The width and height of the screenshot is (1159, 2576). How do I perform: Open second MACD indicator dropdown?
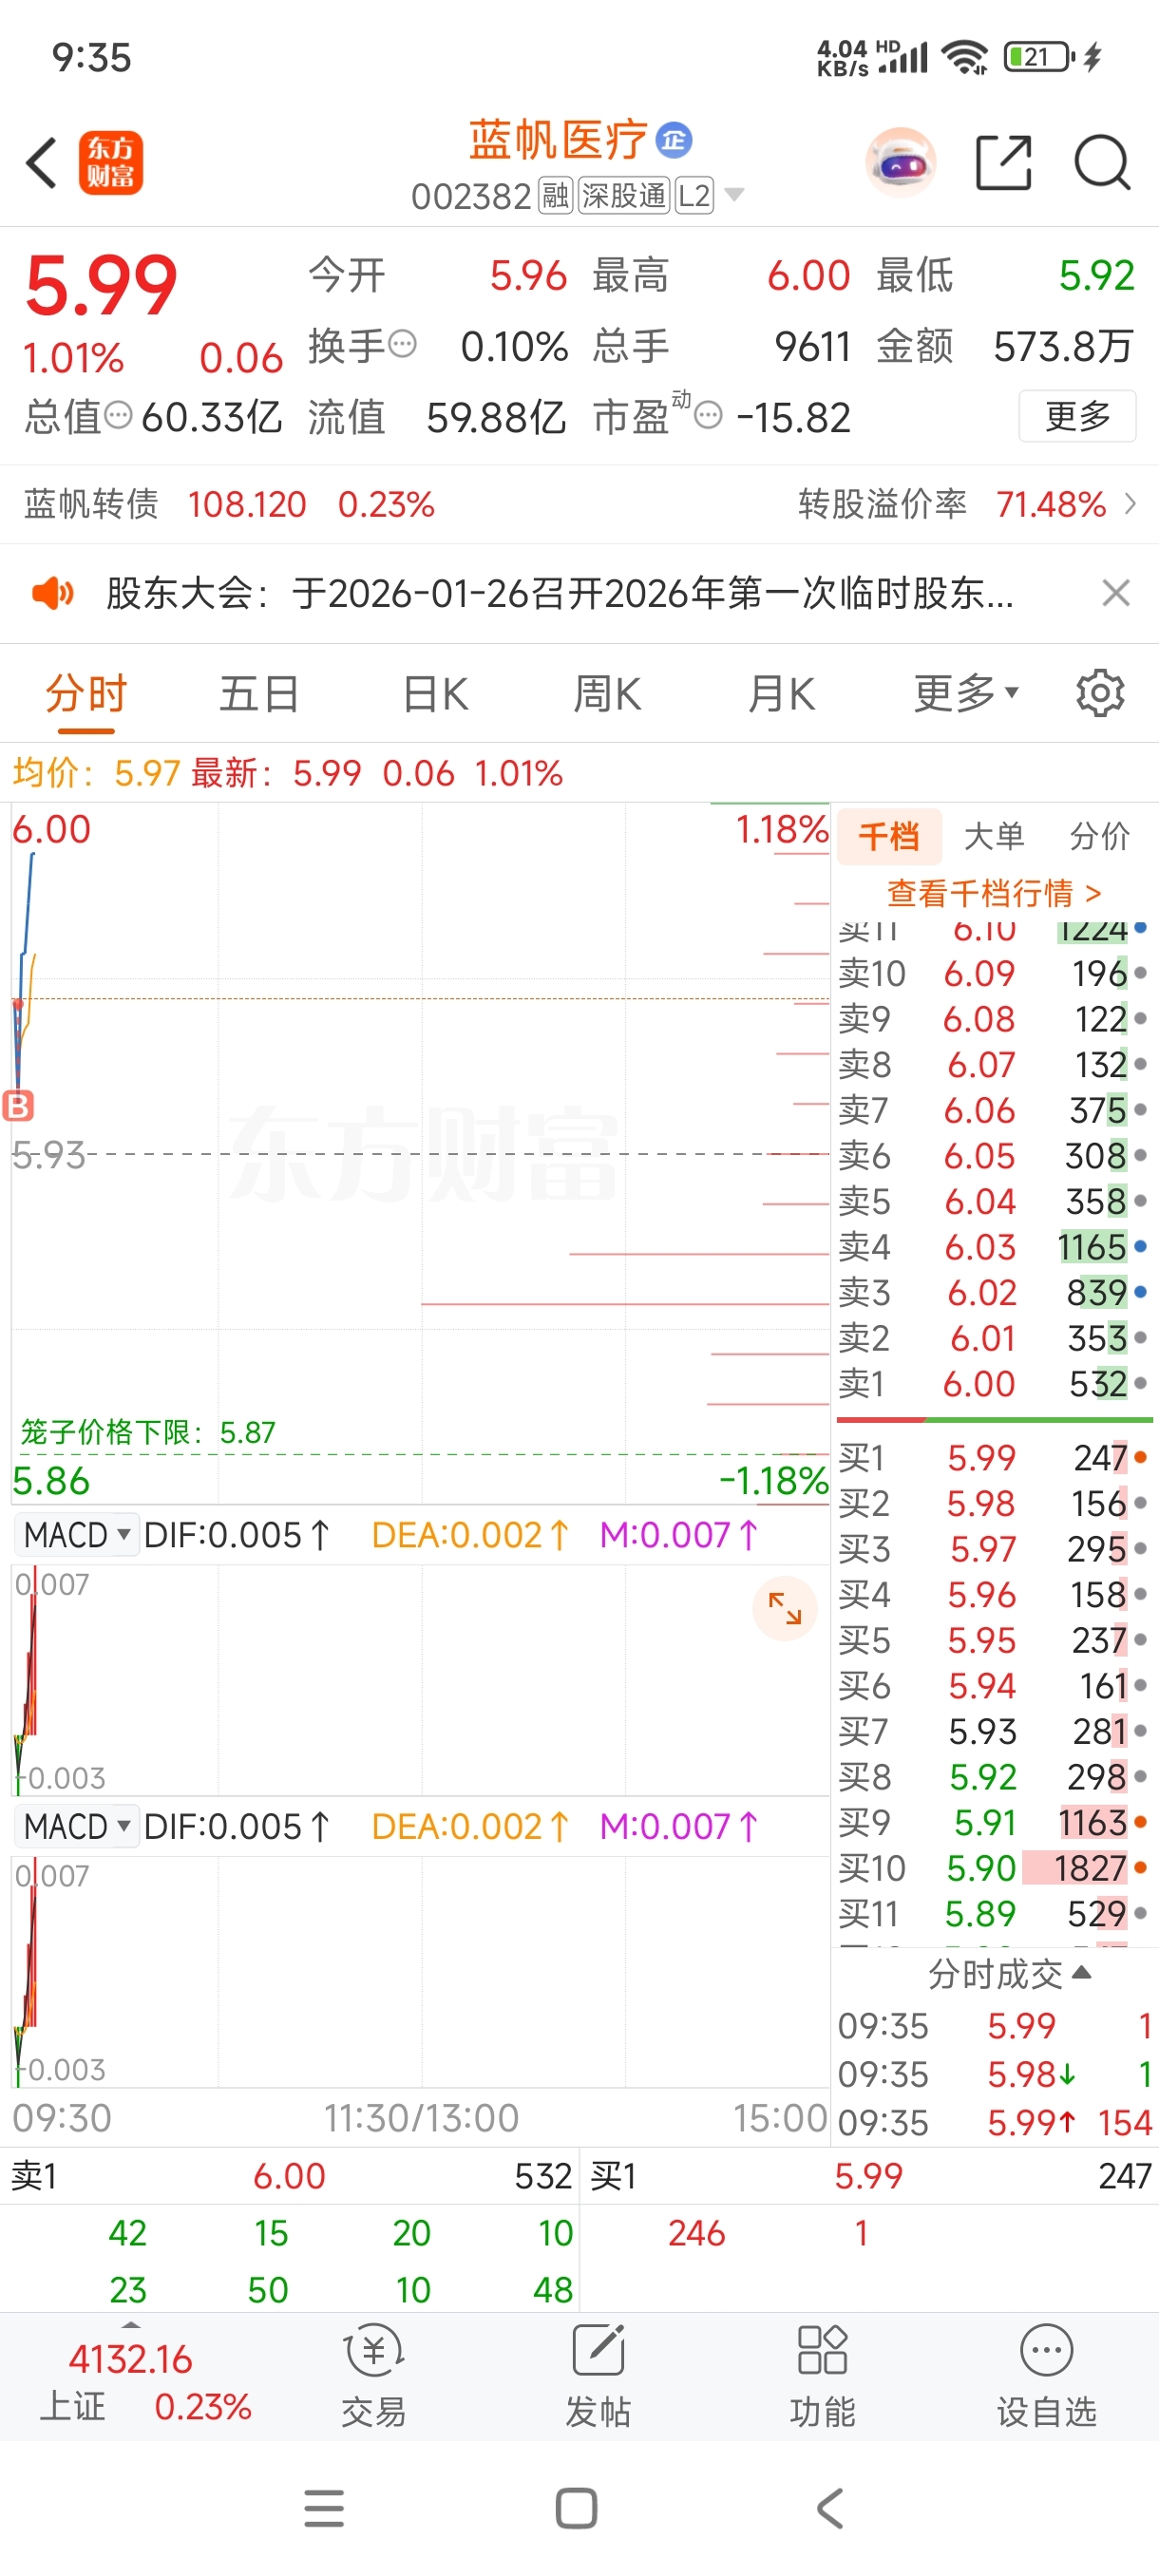click(76, 1826)
